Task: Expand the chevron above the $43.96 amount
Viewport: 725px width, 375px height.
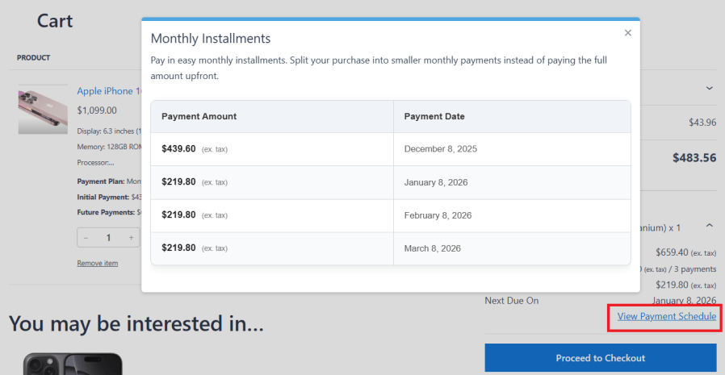Action: [x=709, y=88]
